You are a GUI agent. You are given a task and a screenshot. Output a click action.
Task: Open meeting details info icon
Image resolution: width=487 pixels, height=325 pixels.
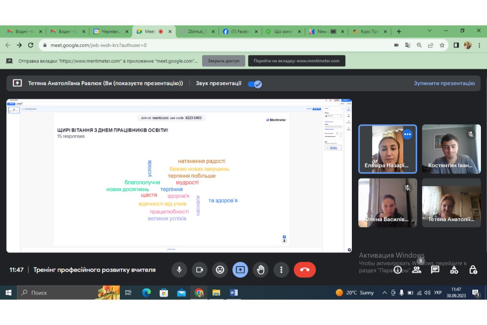398,270
